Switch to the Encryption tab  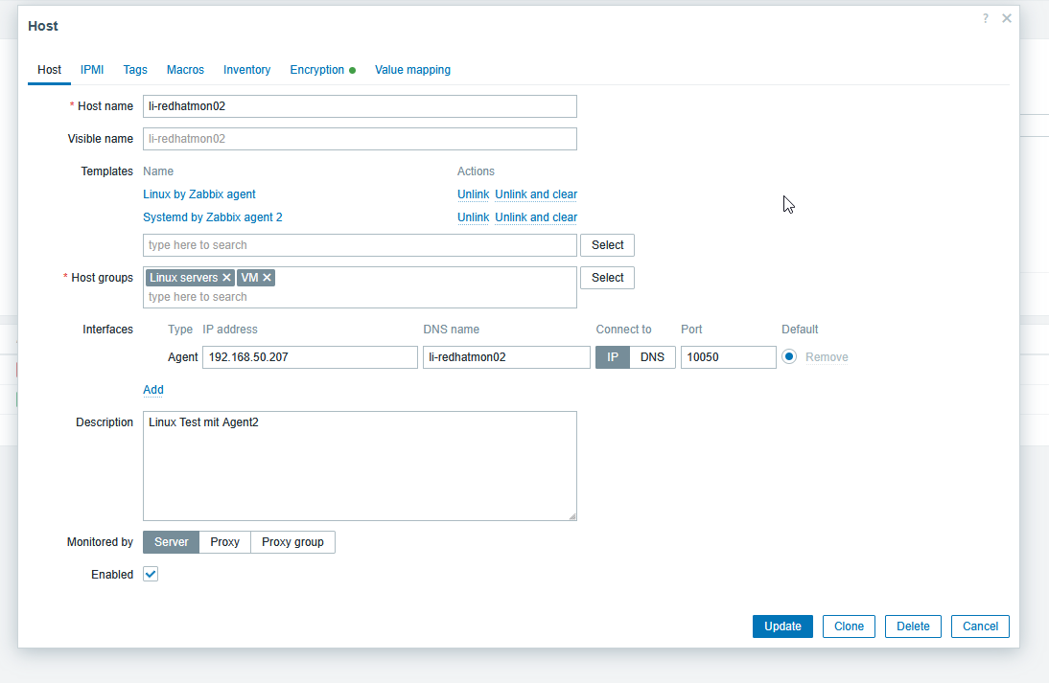click(317, 70)
